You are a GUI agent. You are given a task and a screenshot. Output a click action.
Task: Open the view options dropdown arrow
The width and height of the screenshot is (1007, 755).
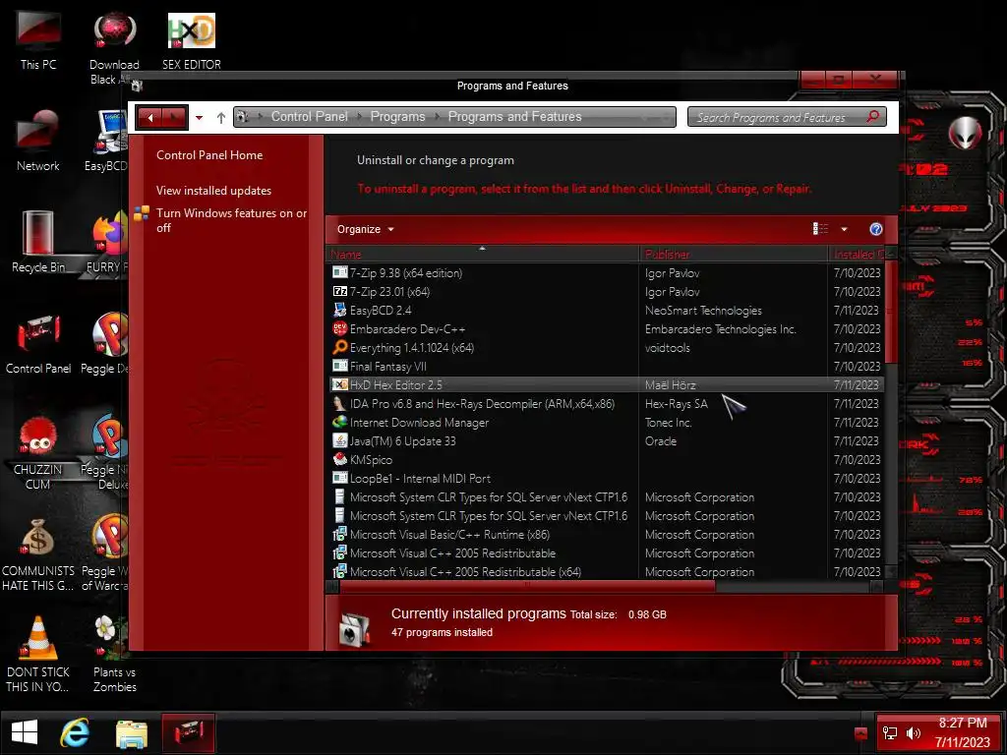[x=844, y=229]
